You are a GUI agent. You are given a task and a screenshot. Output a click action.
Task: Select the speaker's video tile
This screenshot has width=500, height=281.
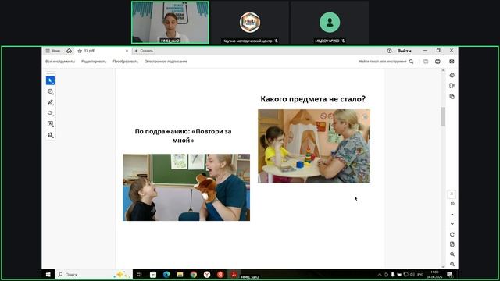point(170,23)
